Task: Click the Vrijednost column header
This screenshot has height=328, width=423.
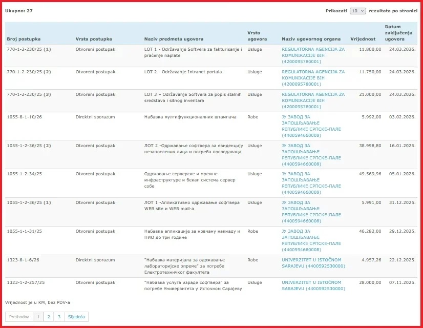Action: (x=363, y=39)
